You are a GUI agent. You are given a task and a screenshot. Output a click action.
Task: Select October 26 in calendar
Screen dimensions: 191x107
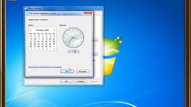coord(31,46)
